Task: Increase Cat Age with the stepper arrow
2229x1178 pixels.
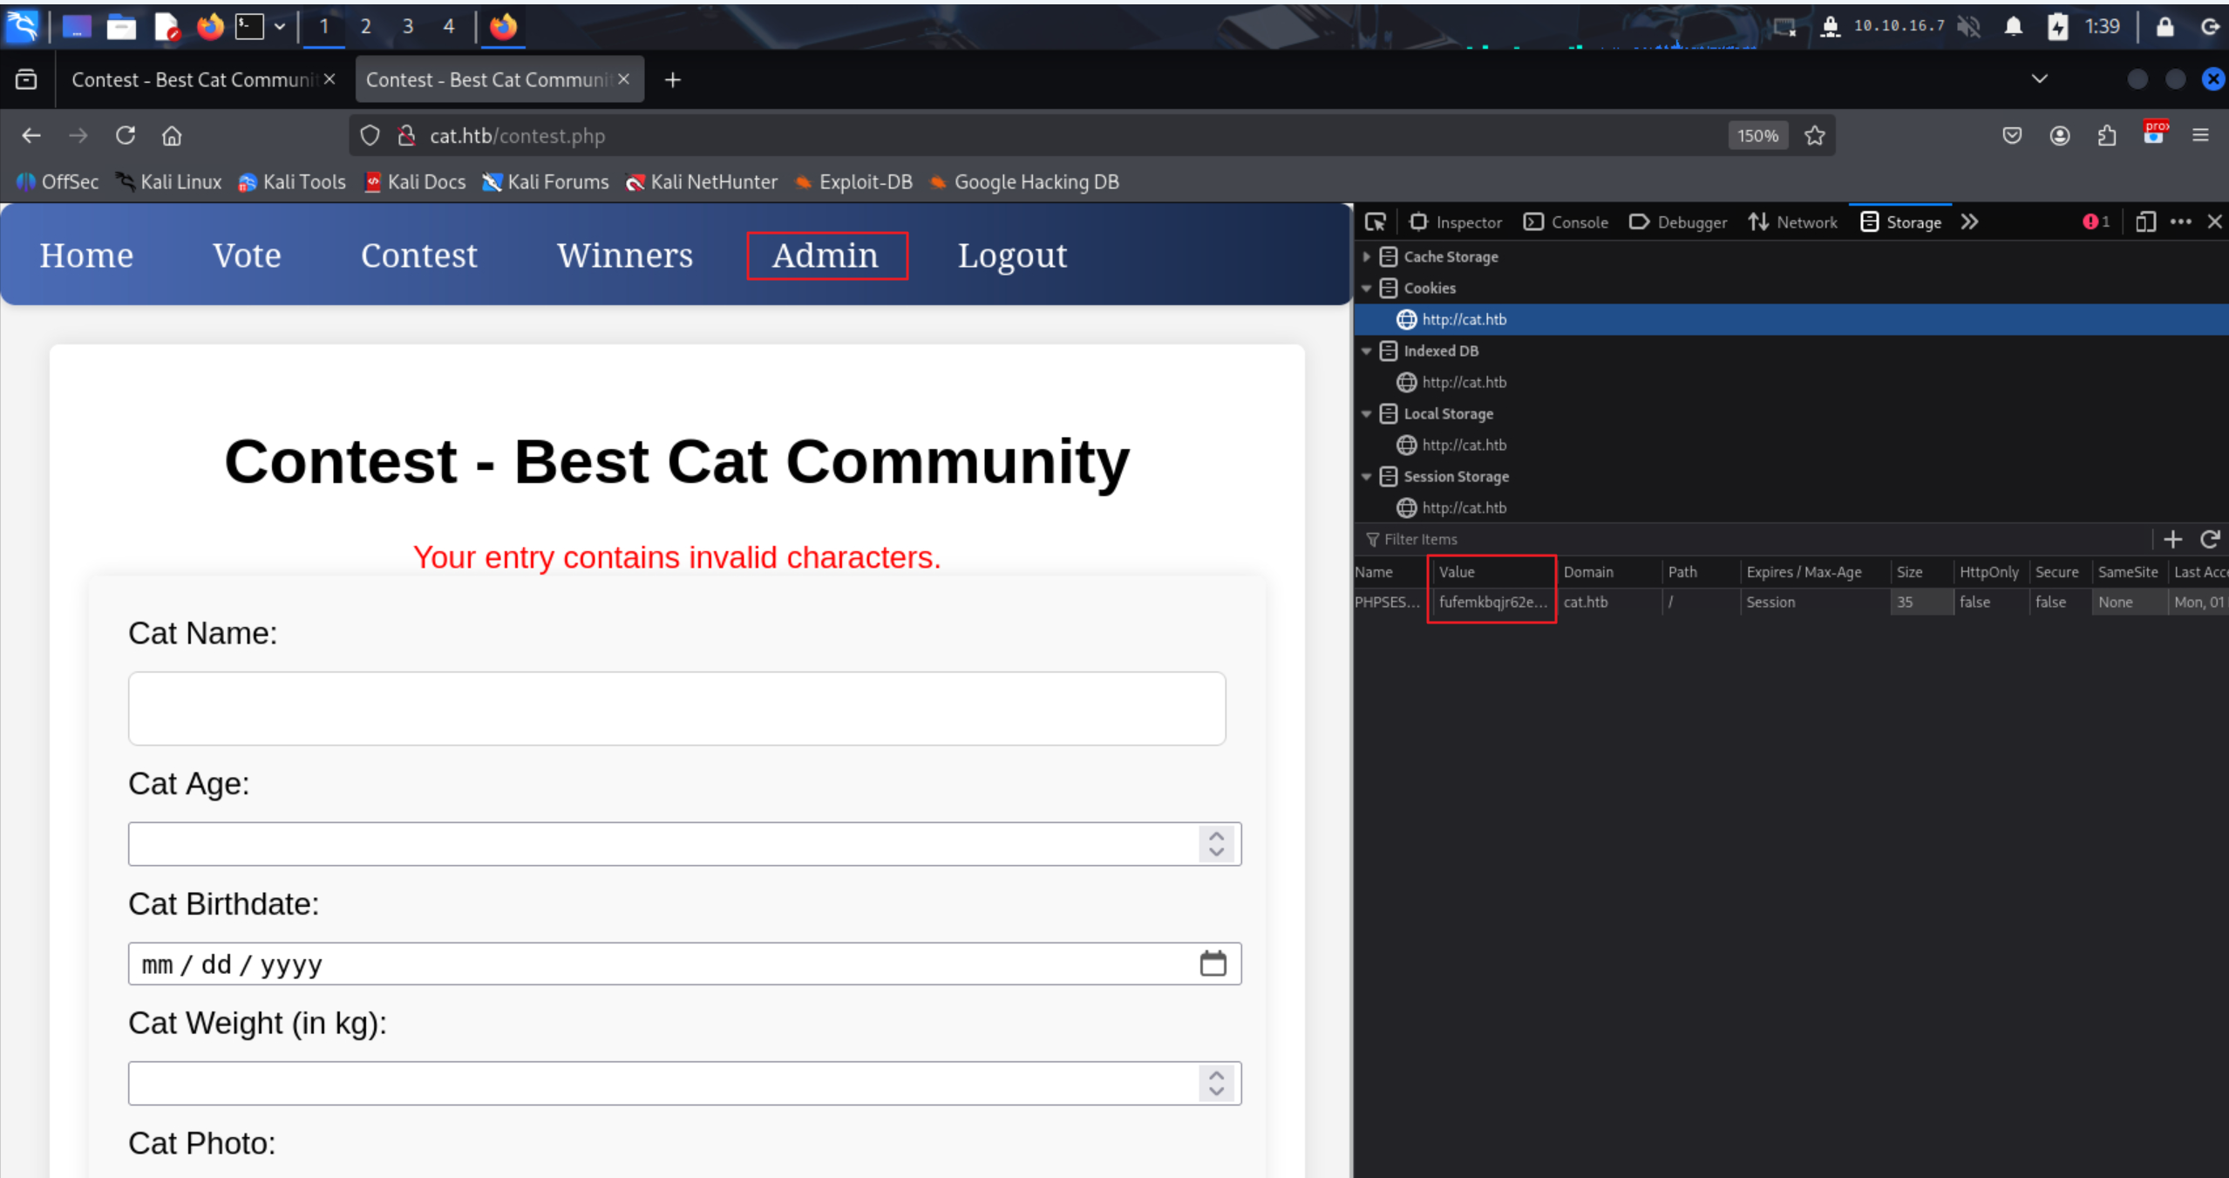Action: point(1216,836)
